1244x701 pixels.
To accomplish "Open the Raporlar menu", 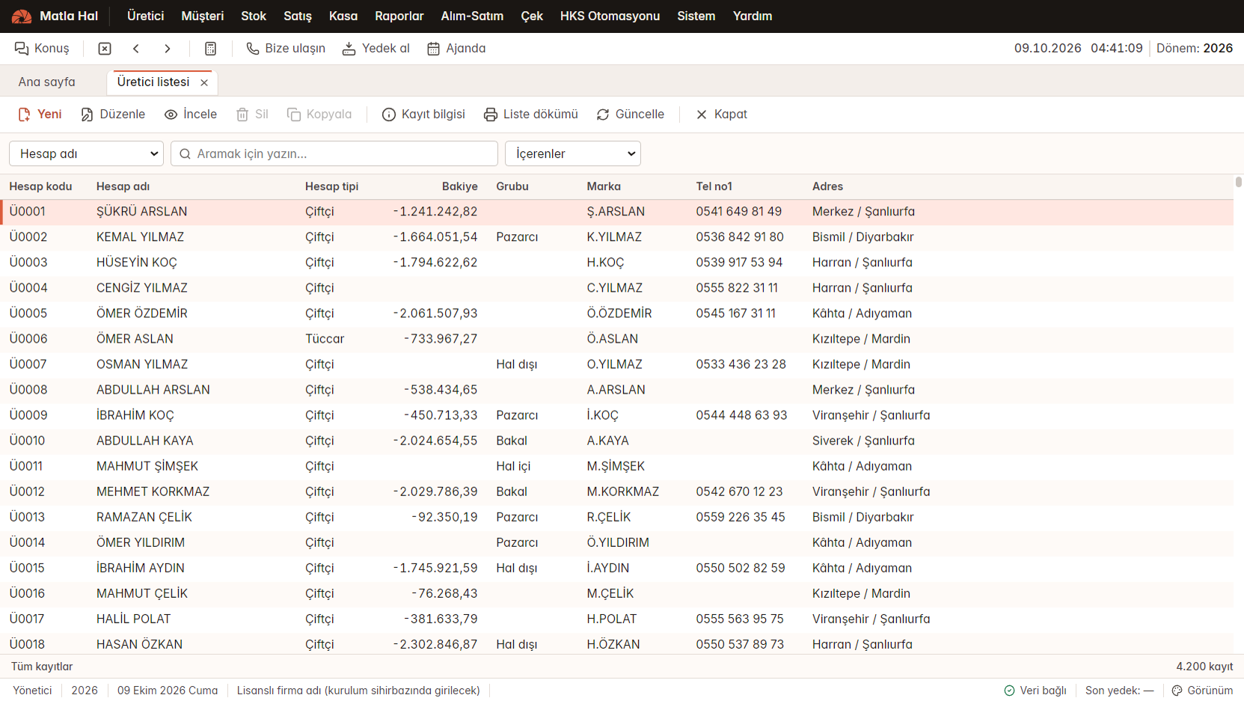I will pyautogui.click(x=399, y=16).
